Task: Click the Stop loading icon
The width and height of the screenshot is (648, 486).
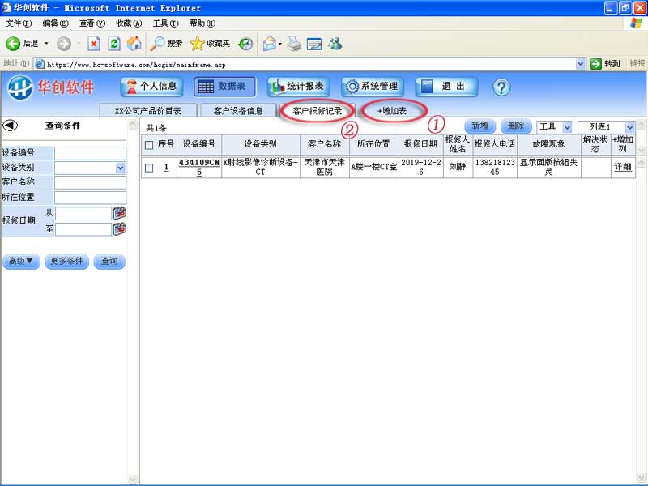Action: click(94, 44)
